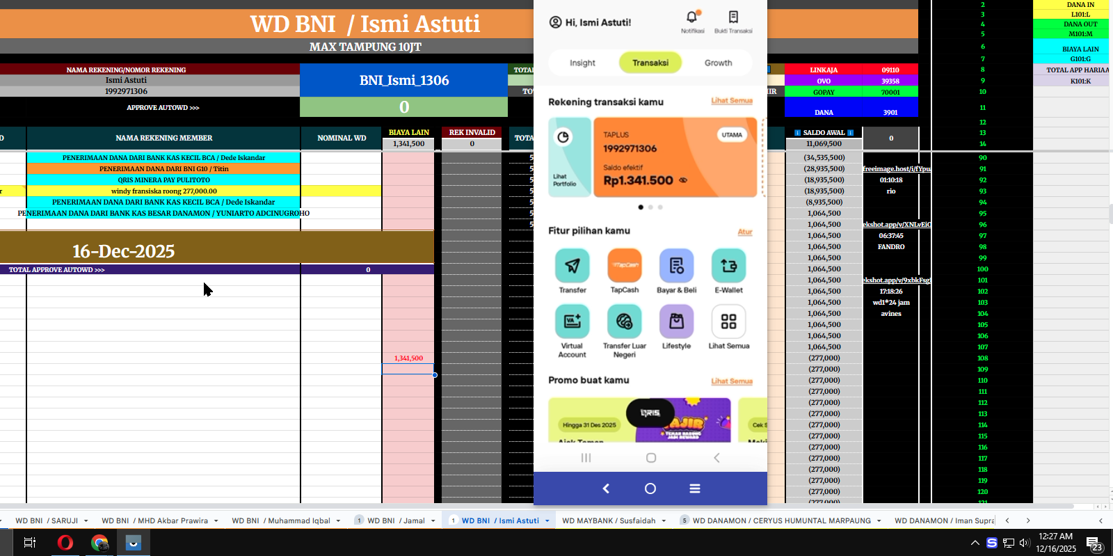
Task: Click Lihat Semua next to Promo buat kamu
Action: [732, 381]
